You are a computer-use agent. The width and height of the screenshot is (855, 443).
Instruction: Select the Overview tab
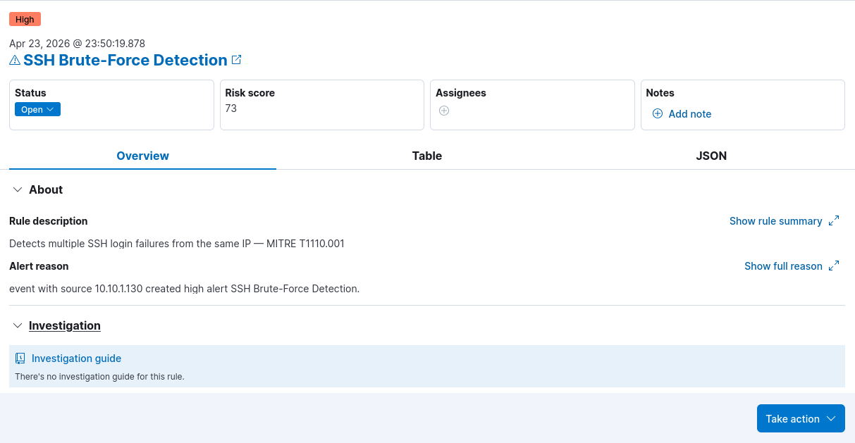[x=142, y=156]
